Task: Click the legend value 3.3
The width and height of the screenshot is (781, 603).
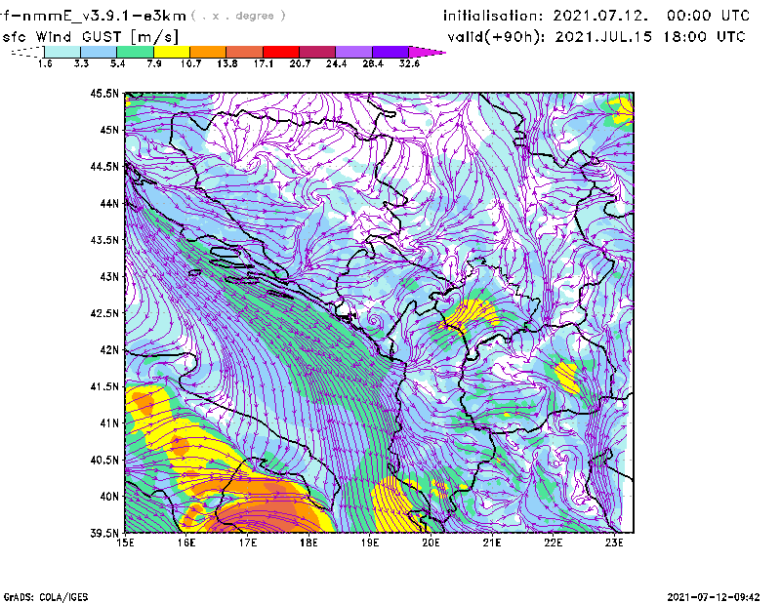Action: 81,63
